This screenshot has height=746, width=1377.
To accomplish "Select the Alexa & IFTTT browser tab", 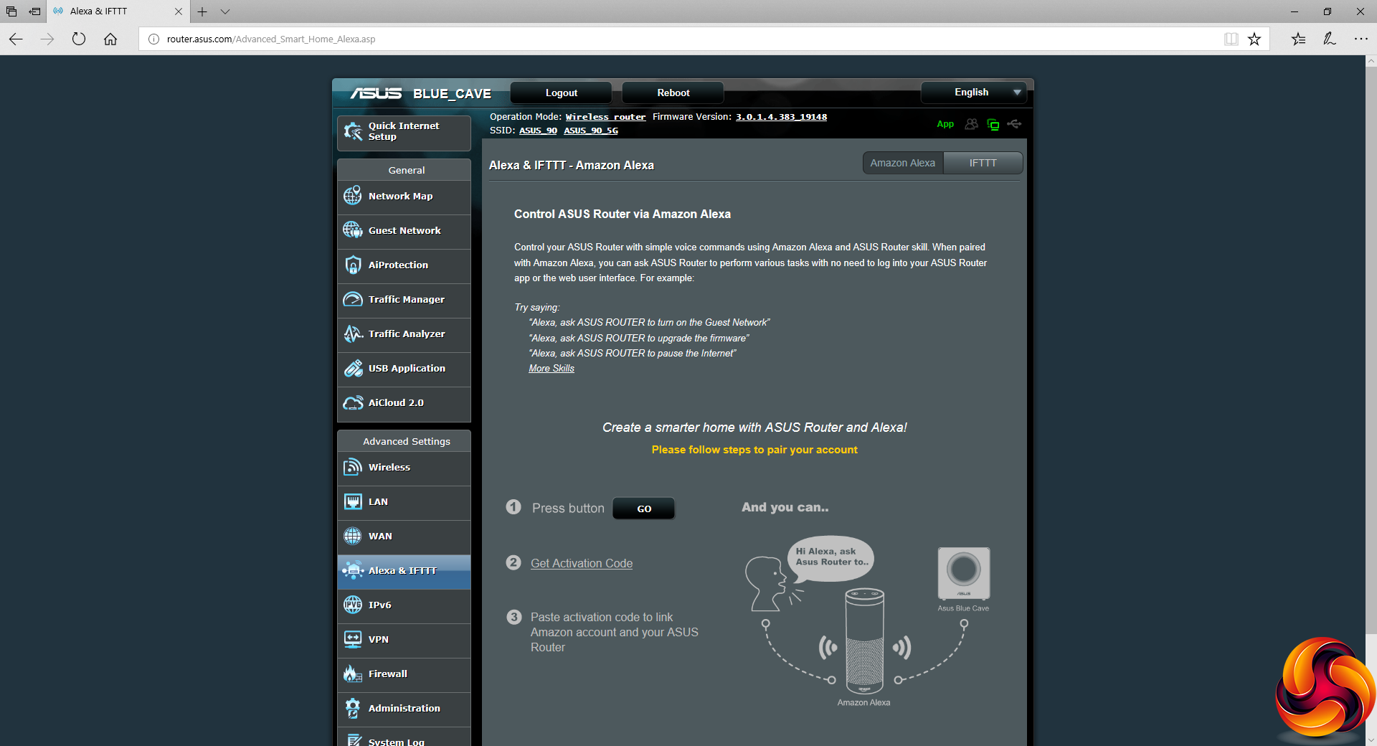I will click(x=118, y=11).
